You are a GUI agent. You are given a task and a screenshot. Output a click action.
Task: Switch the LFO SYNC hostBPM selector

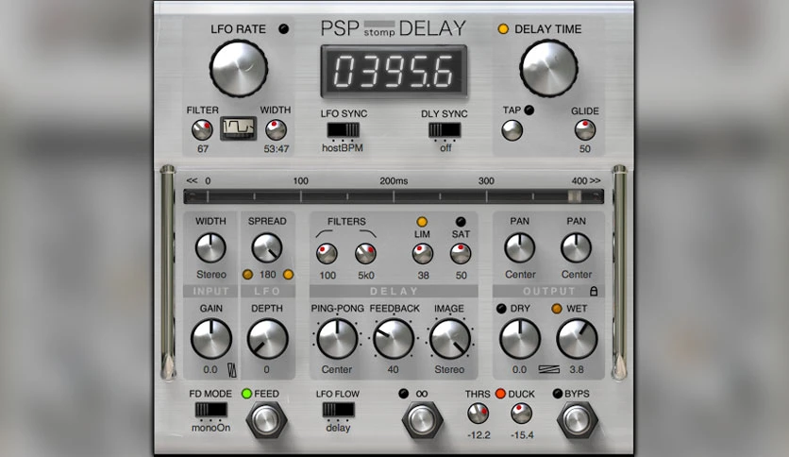pyautogui.click(x=343, y=130)
